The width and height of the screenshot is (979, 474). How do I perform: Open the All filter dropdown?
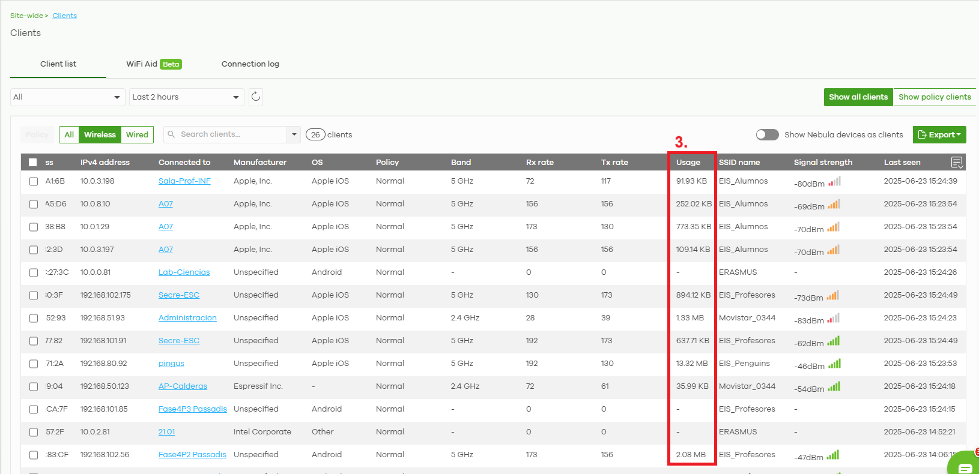68,97
